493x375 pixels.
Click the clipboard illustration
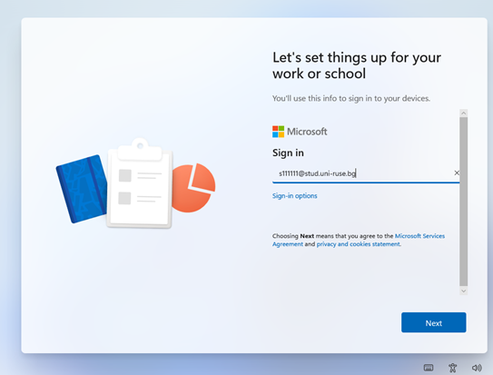pos(140,183)
